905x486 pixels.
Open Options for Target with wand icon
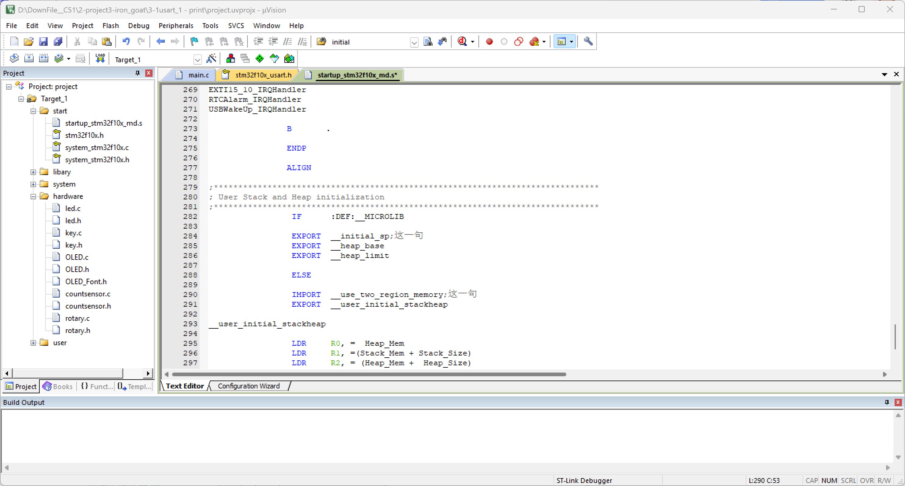211,59
